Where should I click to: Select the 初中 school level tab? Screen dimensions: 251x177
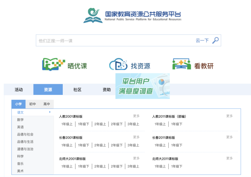click(x=33, y=104)
